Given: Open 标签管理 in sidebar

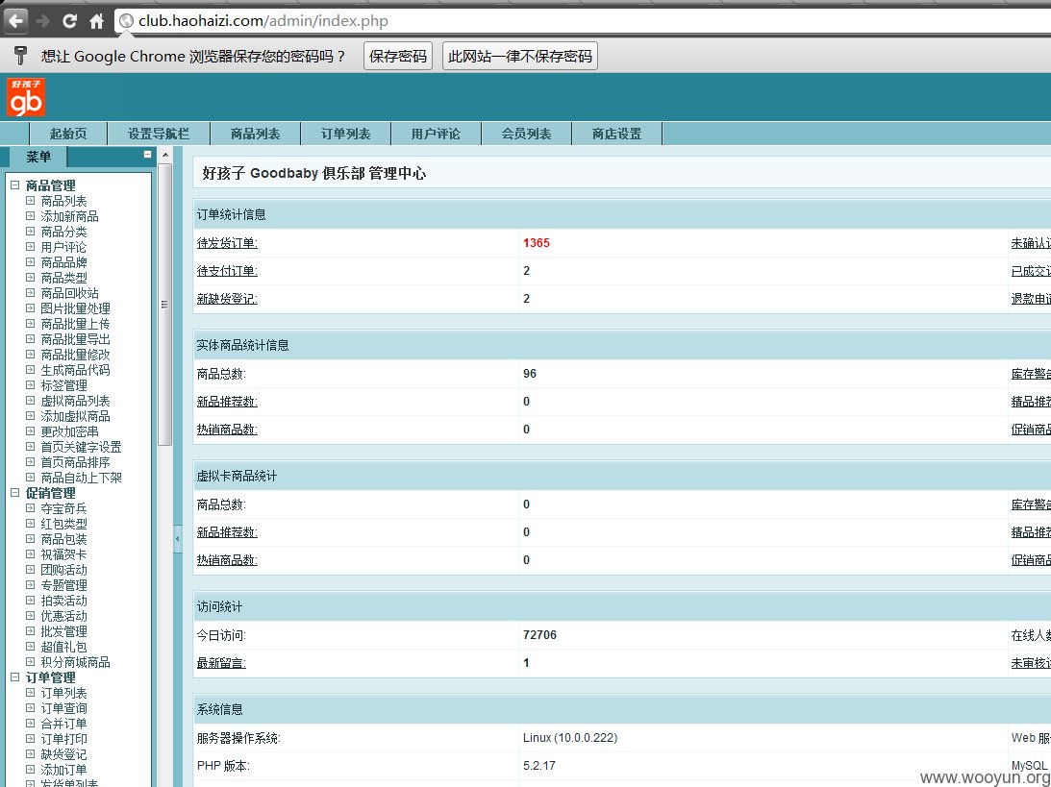Looking at the screenshot, I should (x=63, y=385).
